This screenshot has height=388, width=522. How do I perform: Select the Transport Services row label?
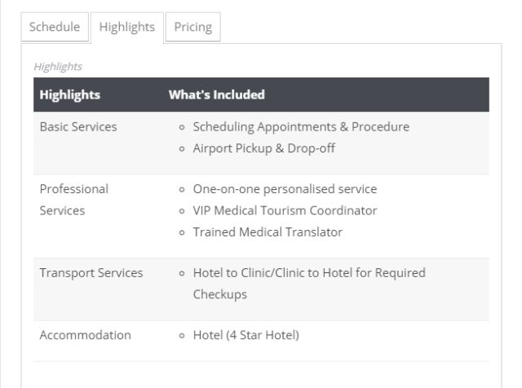click(91, 273)
